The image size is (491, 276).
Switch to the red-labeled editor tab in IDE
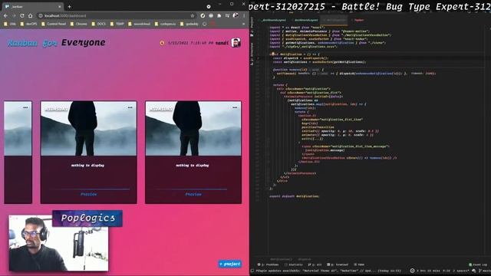coord(358,20)
